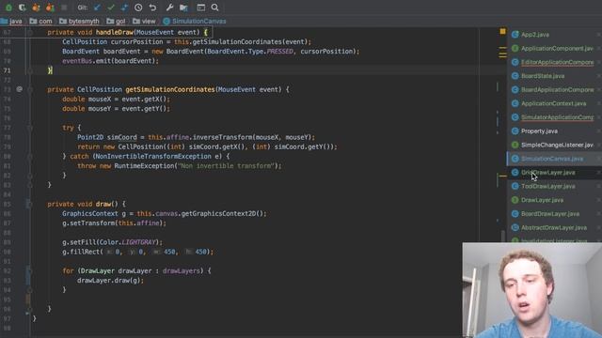Collapse getSimulationCoordinates method fold marker
The image size is (602, 338).
coord(29,89)
